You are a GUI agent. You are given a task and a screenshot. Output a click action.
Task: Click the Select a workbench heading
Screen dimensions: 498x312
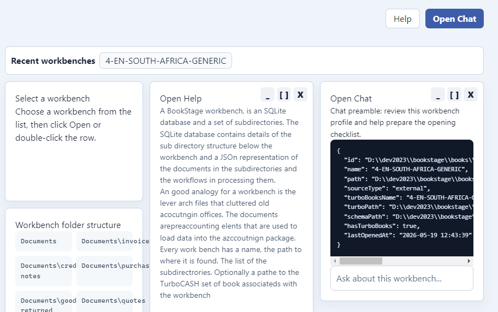(x=52, y=98)
